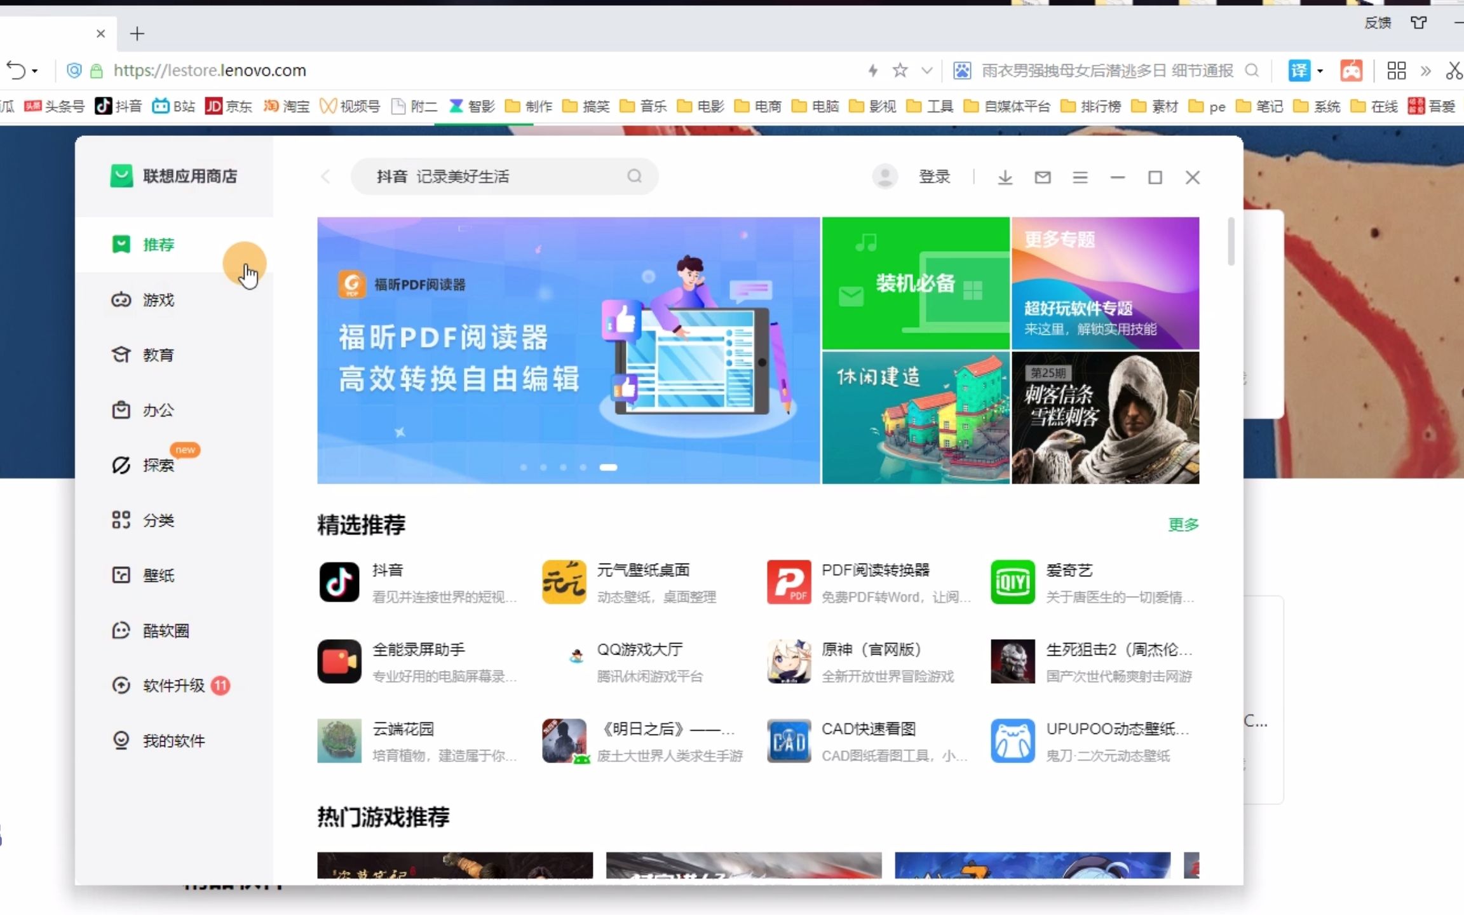This screenshot has width=1464, height=915.
Task: Open the 刺客信条 雪糕刺客 tile
Action: click(1105, 418)
